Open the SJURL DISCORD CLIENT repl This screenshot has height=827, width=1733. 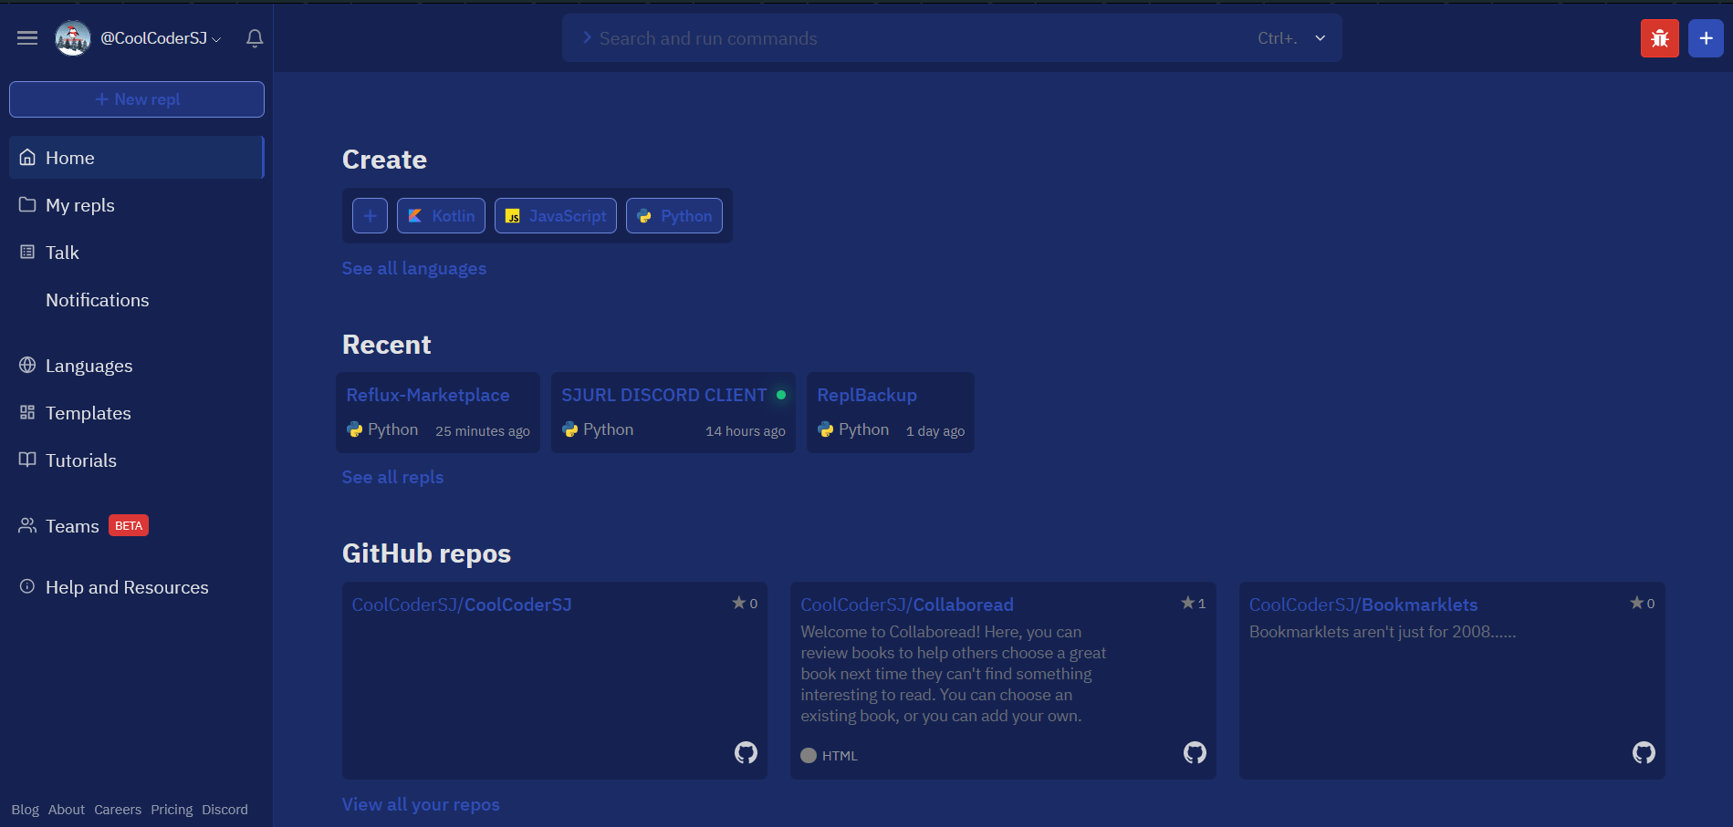click(x=673, y=412)
